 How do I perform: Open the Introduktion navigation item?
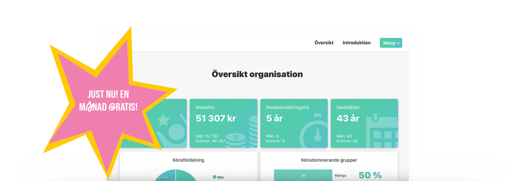point(356,43)
